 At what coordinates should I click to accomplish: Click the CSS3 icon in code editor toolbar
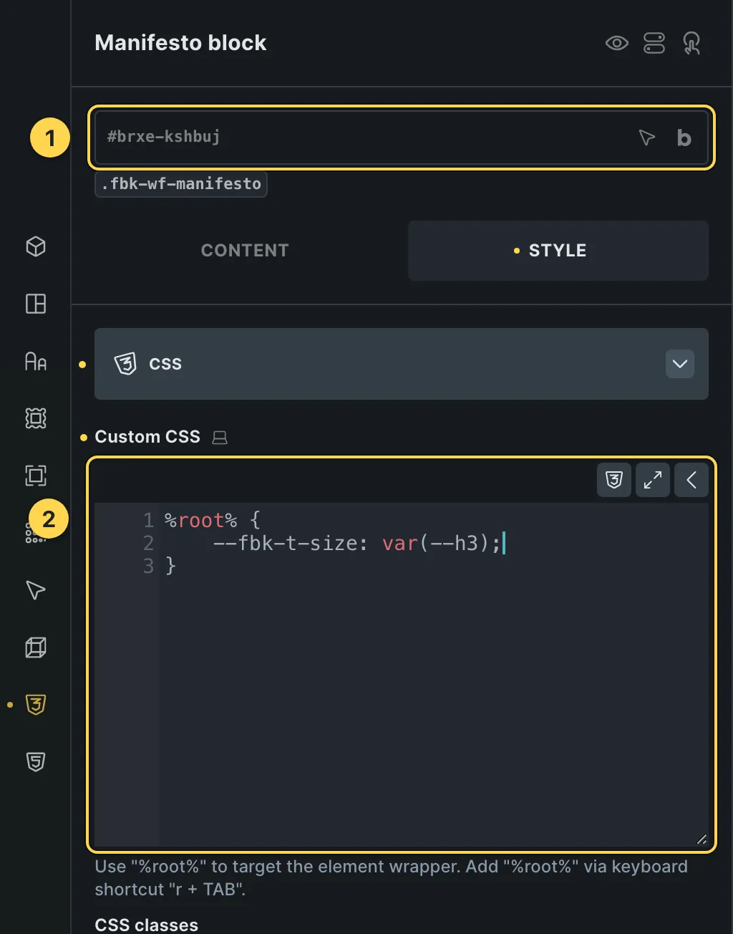coord(614,480)
